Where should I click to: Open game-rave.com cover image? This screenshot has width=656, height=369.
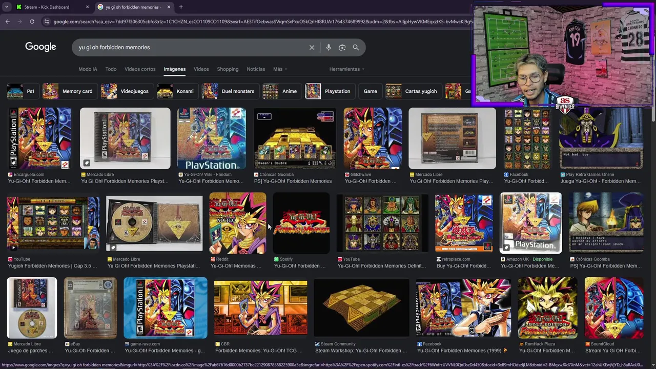166,307
